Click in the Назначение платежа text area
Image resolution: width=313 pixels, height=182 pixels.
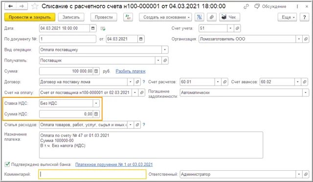pos(151,145)
